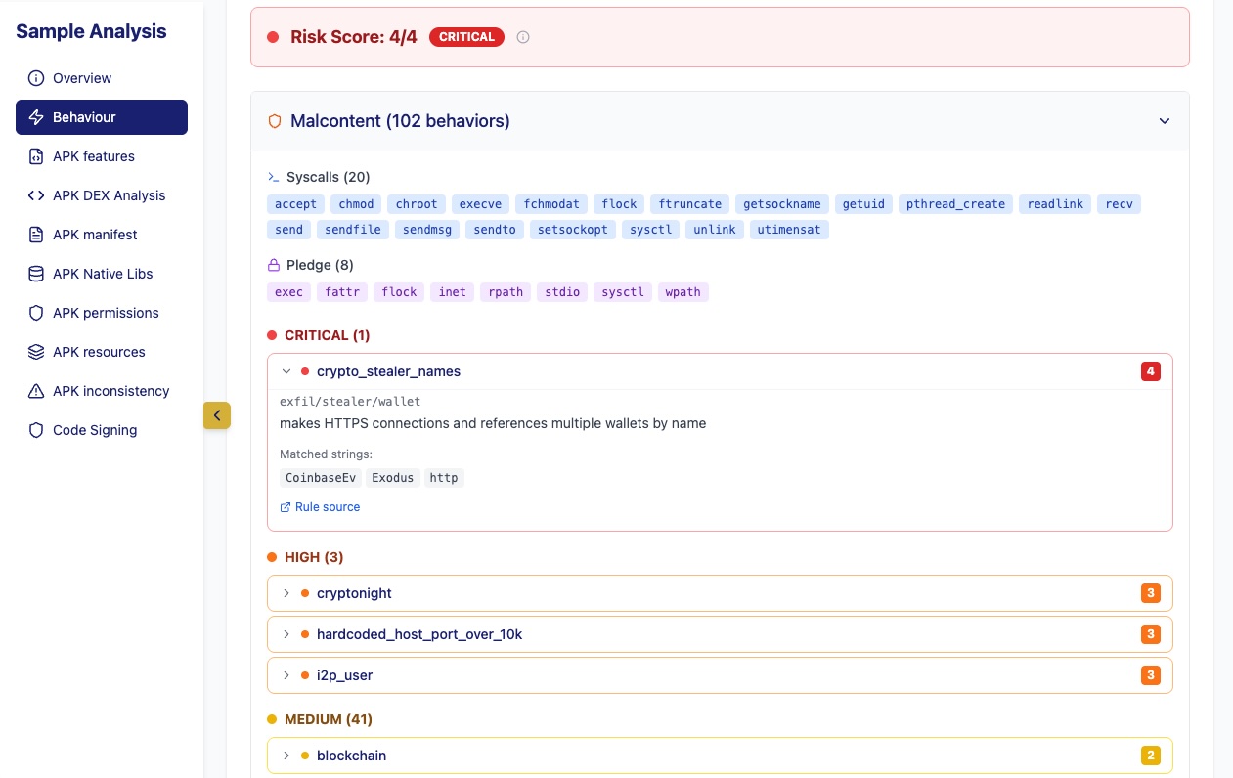Screen dimensions: 1233x778
Task: Click the Risk Score info tooltip icon
Action: click(x=523, y=37)
